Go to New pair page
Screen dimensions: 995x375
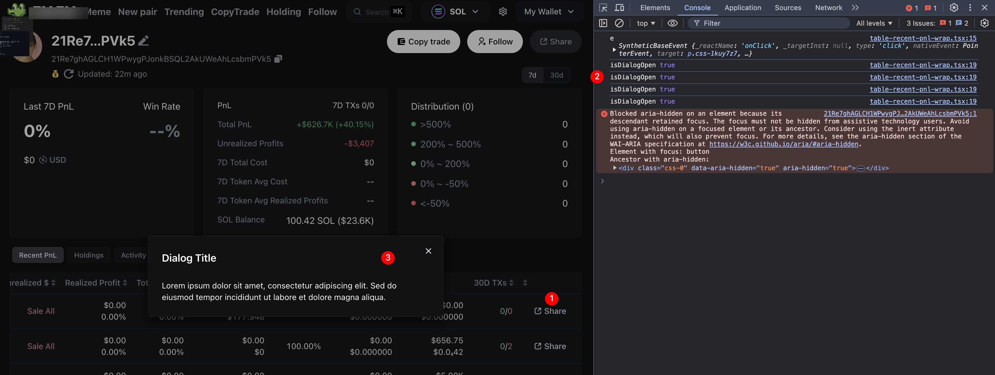(138, 12)
